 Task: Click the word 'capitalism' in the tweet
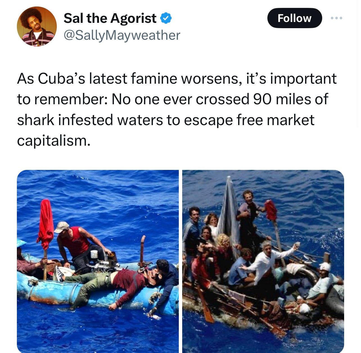[x=52, y=140]
